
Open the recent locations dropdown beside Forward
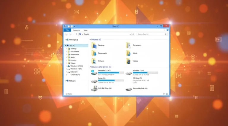[74, 35]
